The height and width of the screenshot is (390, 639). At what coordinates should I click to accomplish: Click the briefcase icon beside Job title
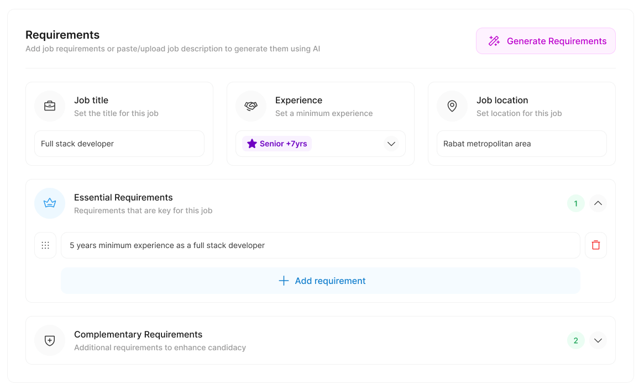click(x=50, y=106)
